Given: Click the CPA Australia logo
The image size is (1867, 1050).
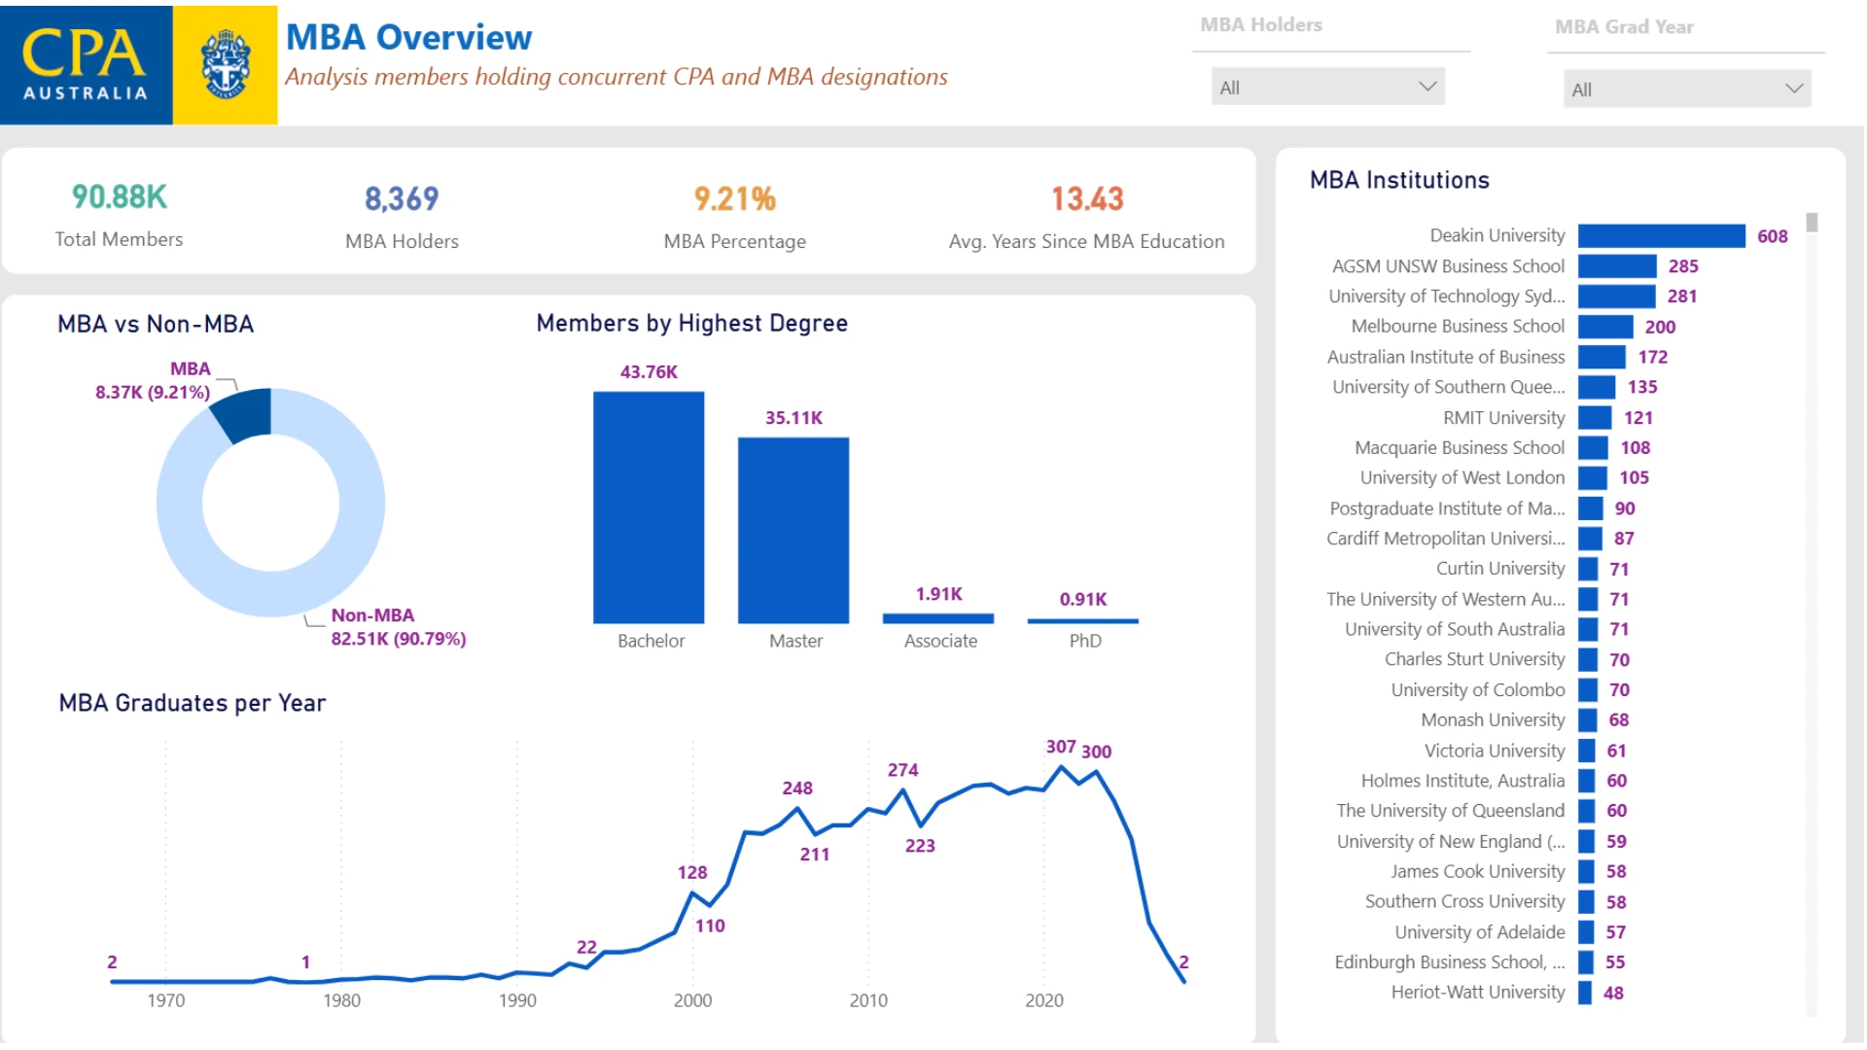Looking at the screenshot, I should tap(87, 64).
